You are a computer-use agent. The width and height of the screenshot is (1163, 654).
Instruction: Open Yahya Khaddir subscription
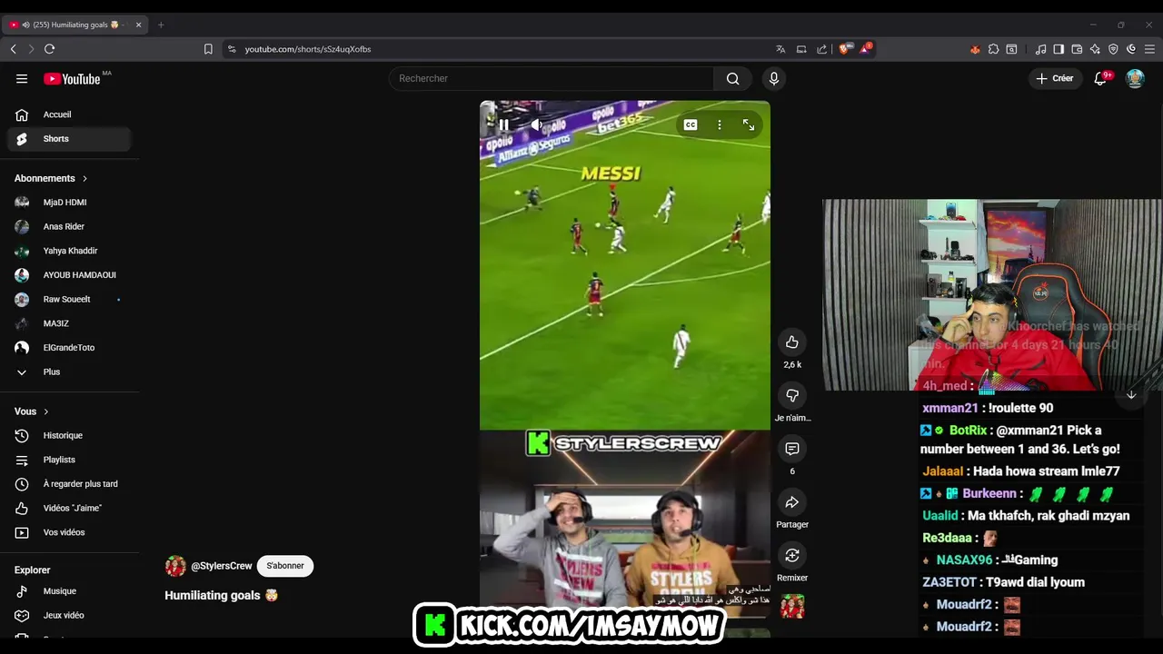69,251
